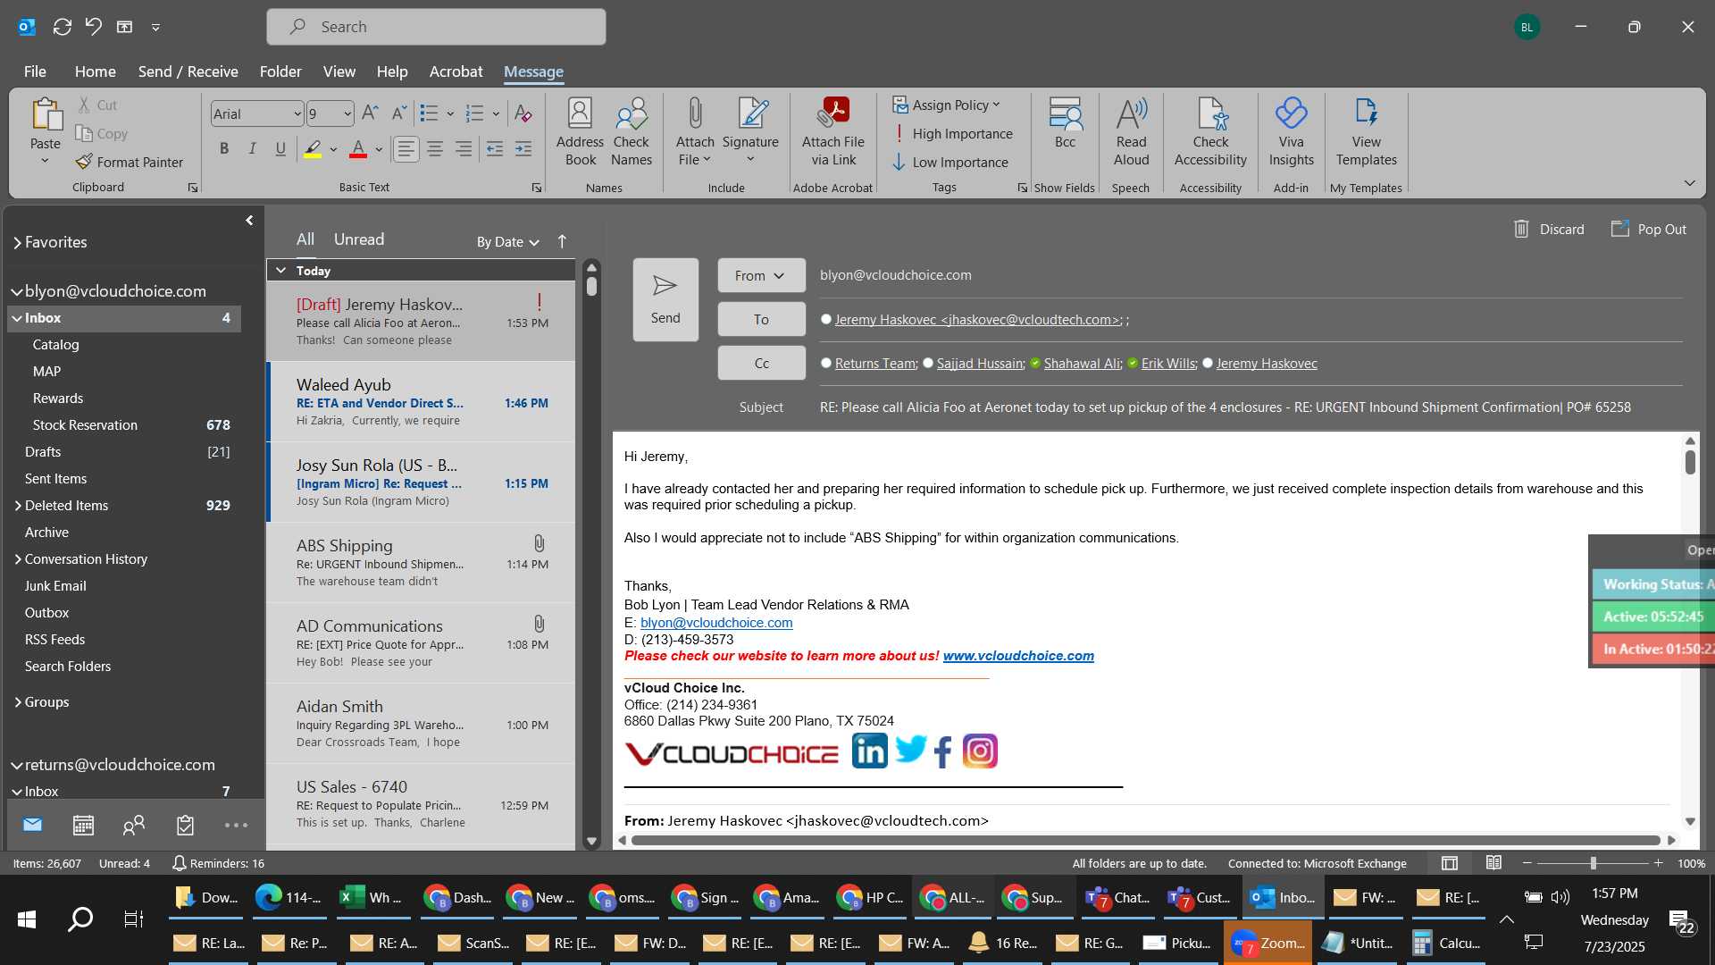Click the LinkedIn icon in signature
Image resolution: width=1715 pixels, height=965 pixels.
coord(869,751)
